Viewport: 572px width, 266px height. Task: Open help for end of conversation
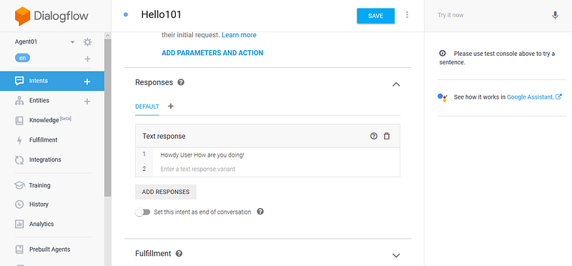click(x=260, y=212)
